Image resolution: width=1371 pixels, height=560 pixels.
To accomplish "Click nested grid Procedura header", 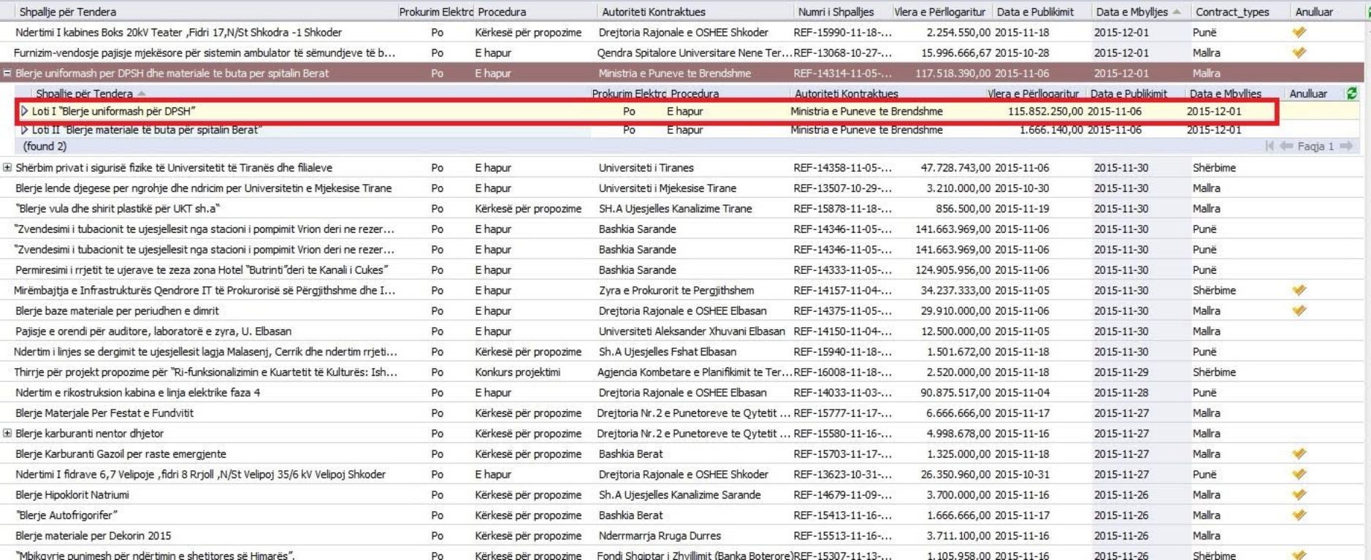I will 695,93.
